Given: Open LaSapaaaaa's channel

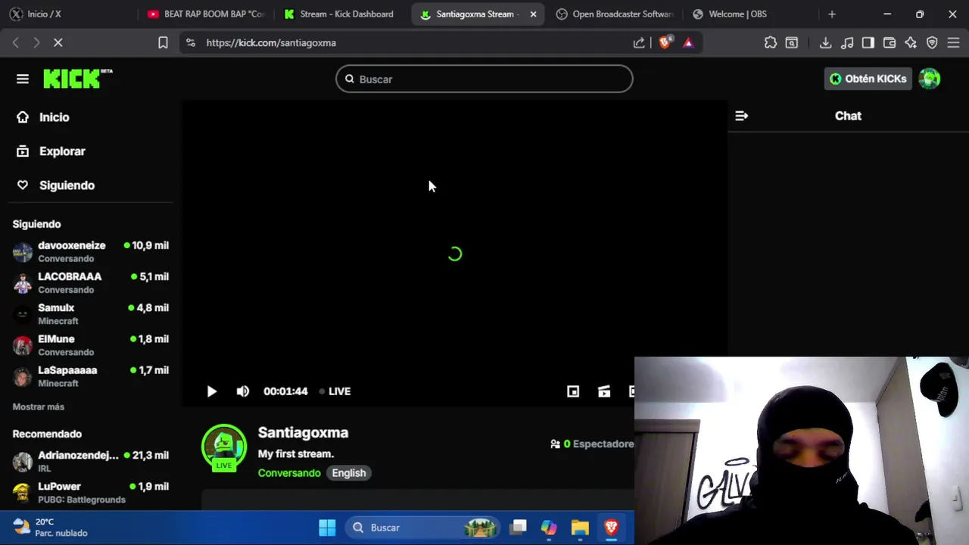Looking at the screenshot, I should (91, 375).
